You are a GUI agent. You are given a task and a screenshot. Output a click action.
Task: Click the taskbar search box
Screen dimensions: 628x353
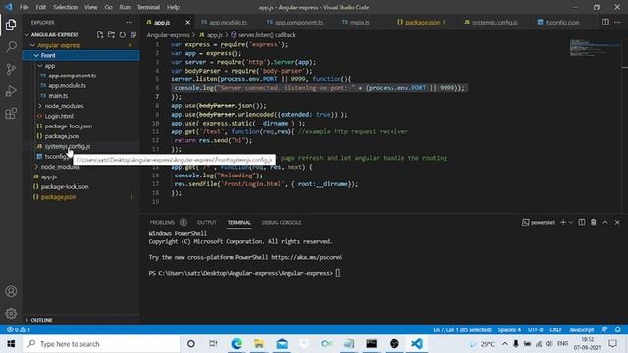tap(101, 344)
